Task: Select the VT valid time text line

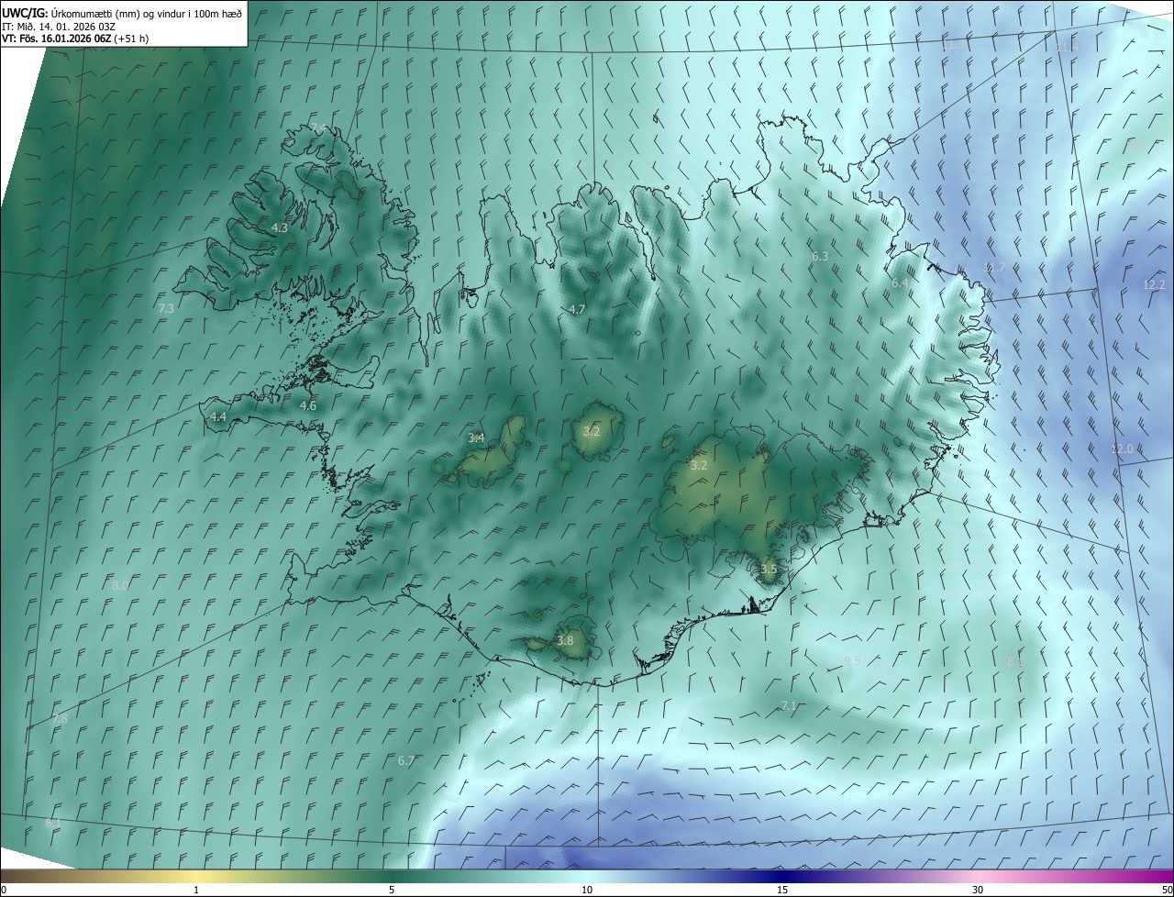Action: pos(75,39)
